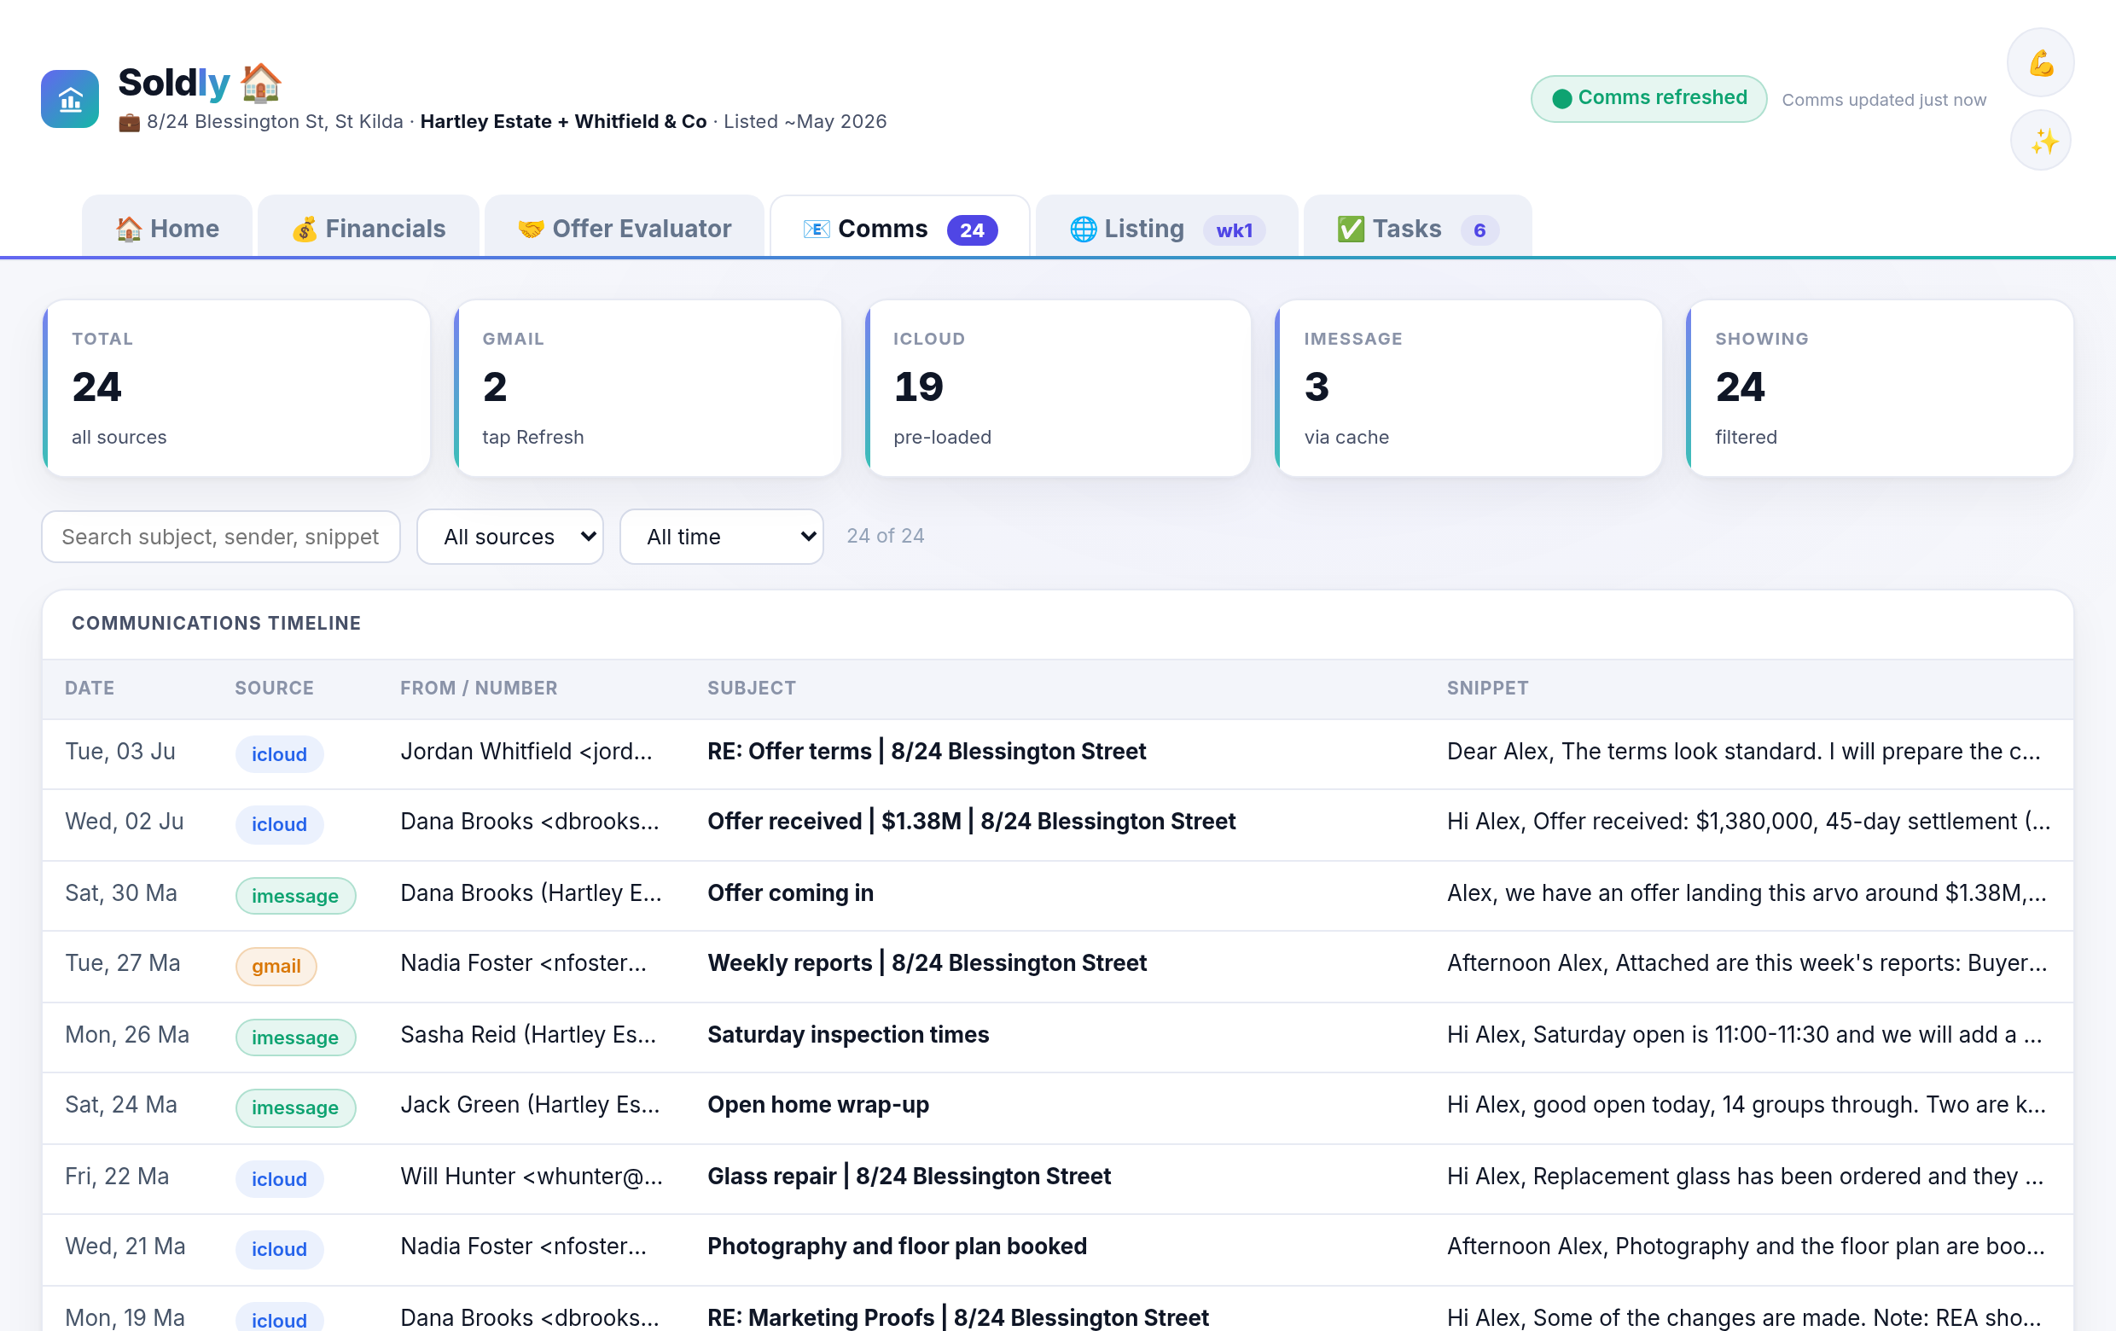Open 'Saturday inspection times' message
The height and width of the screenshot is (1331, 2116).
[848, 1035]
